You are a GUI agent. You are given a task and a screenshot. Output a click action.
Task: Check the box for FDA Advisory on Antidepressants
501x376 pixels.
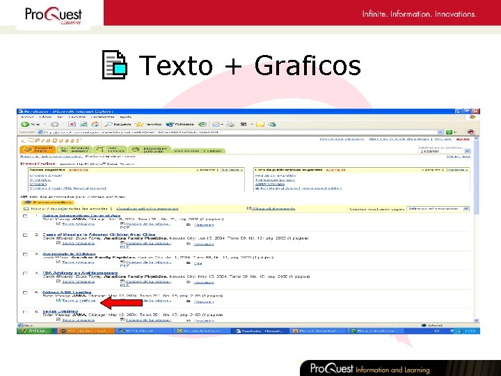(25, 274)
